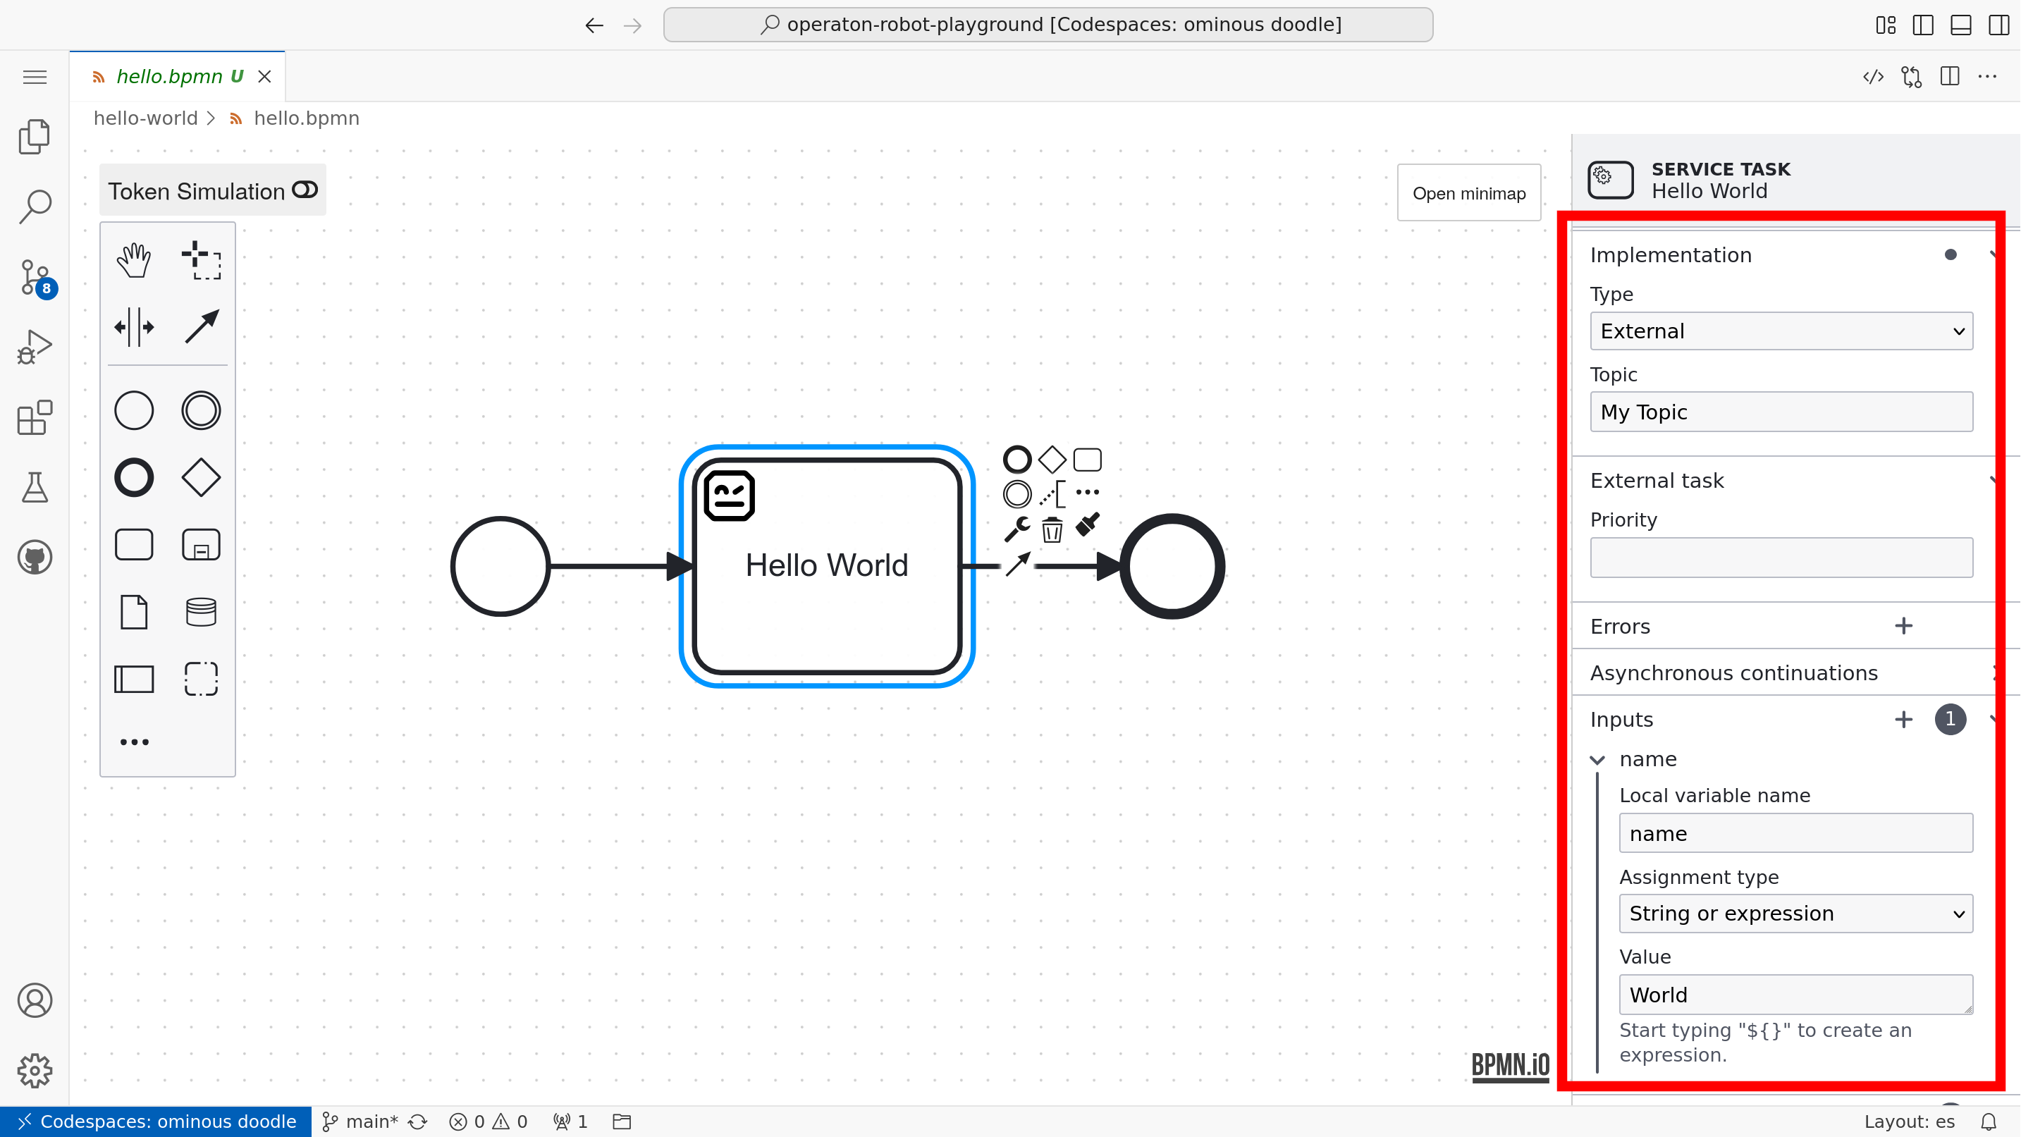
Task: Click hello-world in the breadcrumb
Action: point(145,118)
